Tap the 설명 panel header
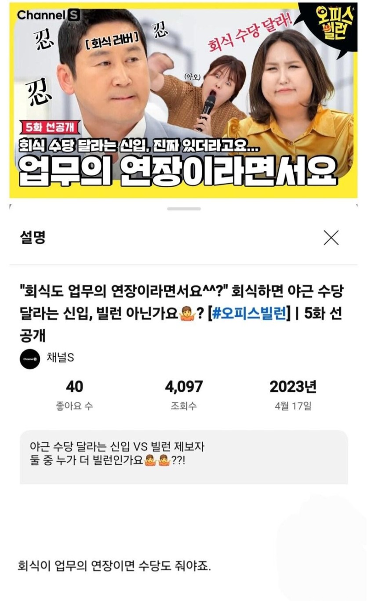The width and height of the screenshot is (367, 601). coord(33,238)
